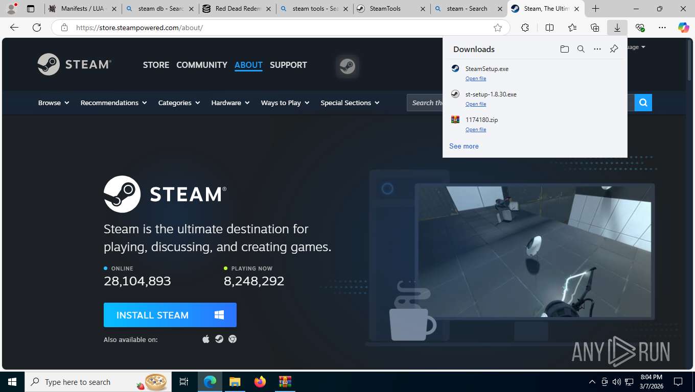This screenshot has height=392, width=695.
Task: Open file link under 1174180.zip
Action: pos(476,130)
